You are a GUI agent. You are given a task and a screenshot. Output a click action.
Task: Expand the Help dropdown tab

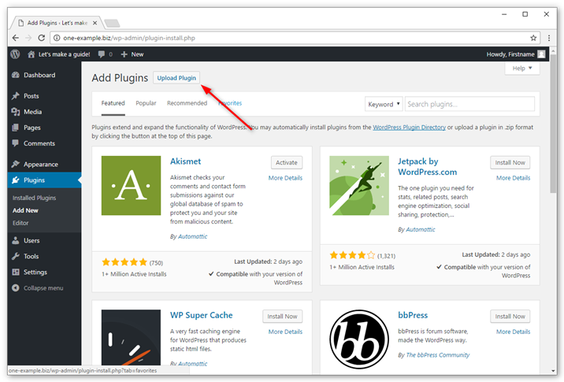[522, 68]
